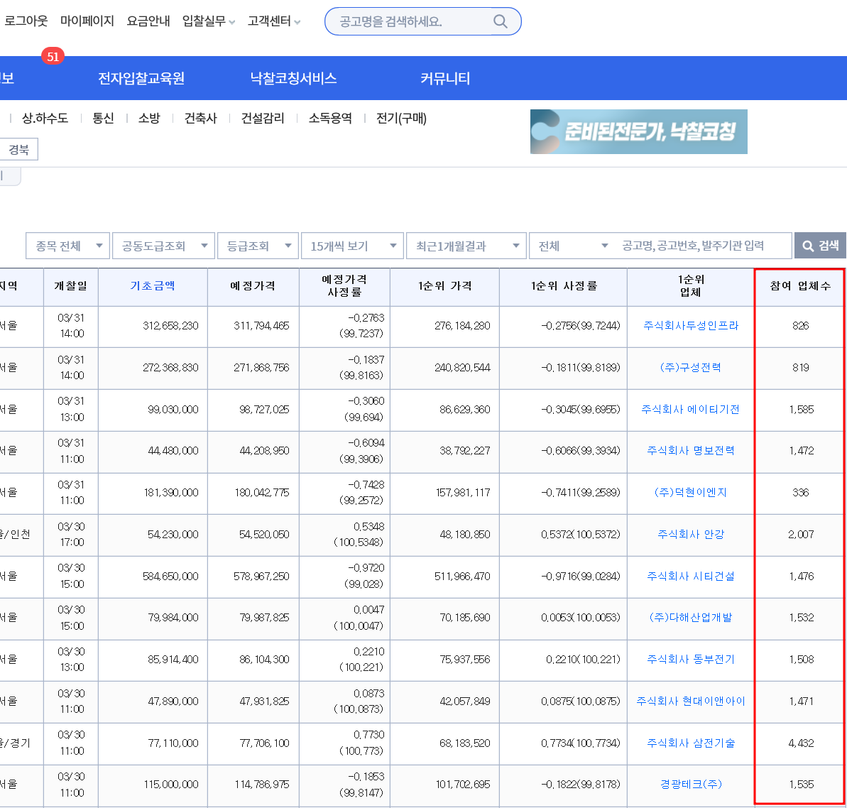This screenshot has width=847, height=808.
Task: Expand the 입찰실무 menu chevron
Action: point(232,22)
